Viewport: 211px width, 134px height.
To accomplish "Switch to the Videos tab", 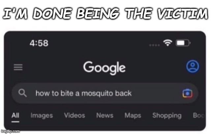I will [75, 115].
